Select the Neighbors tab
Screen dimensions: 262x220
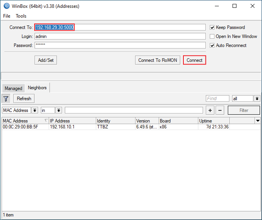pyautogui.click(x=37, y=88)
